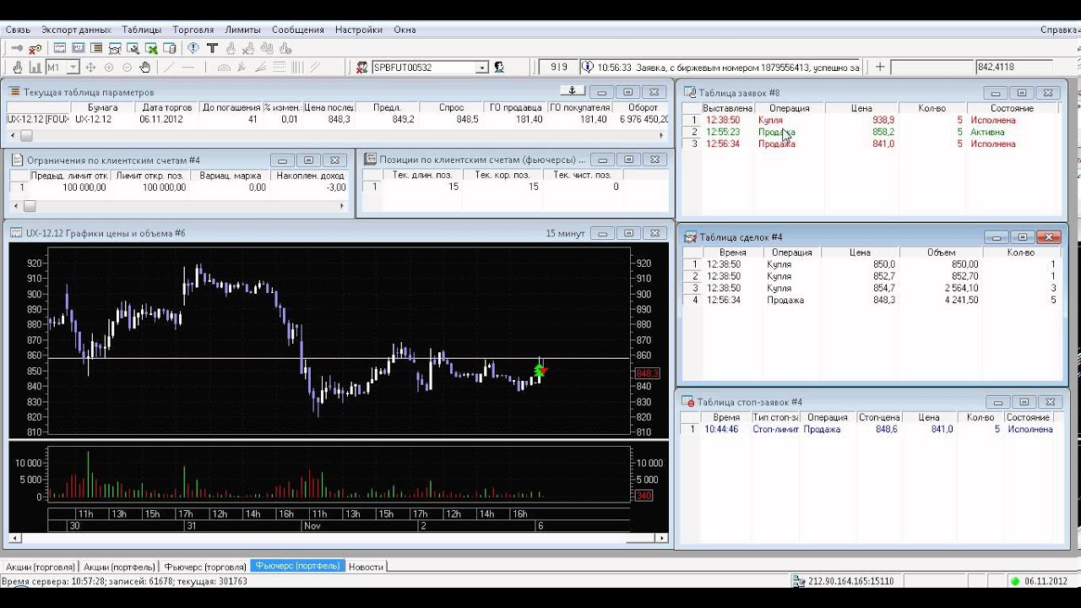Switch to the Акции (портфель) tab
The height and width of the screenshot is (608, 1081).
coord(119,567)
